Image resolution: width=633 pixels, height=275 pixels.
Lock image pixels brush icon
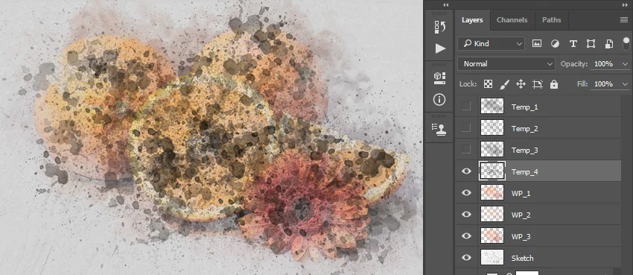505,84
